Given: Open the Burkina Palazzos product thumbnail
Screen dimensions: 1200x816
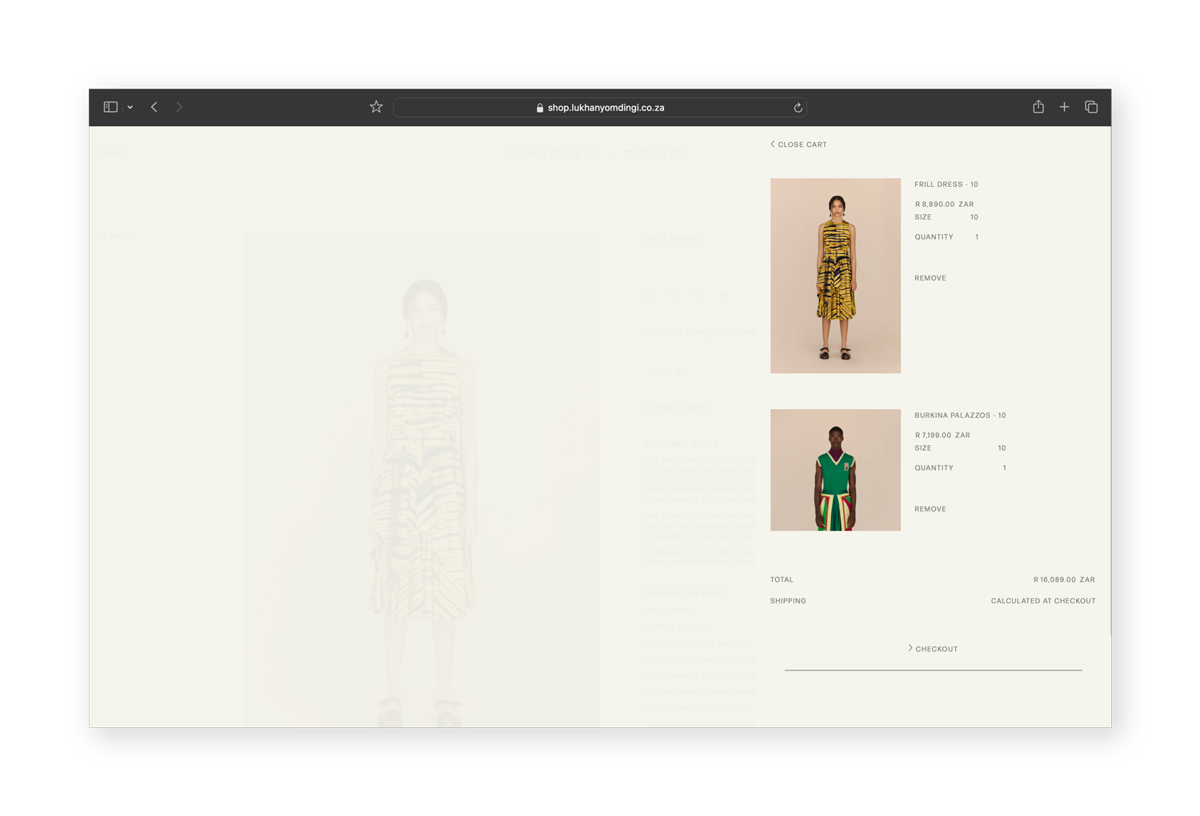Looking at the screenshot, I should click(x=835, y=470).
